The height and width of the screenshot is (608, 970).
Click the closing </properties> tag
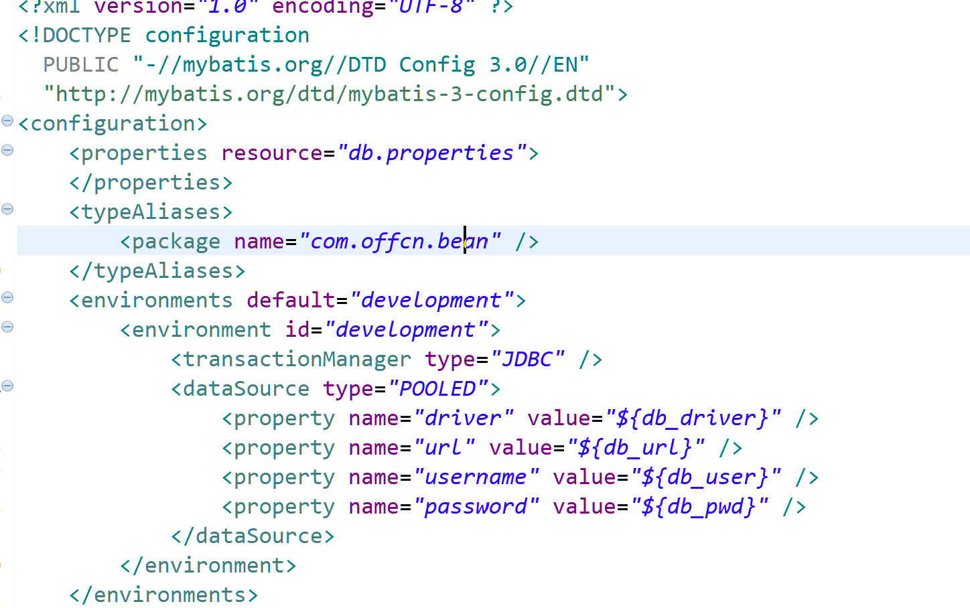[x=151, y=183]
